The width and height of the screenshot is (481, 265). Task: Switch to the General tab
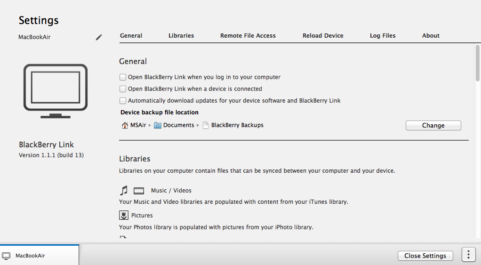[131, 36]
